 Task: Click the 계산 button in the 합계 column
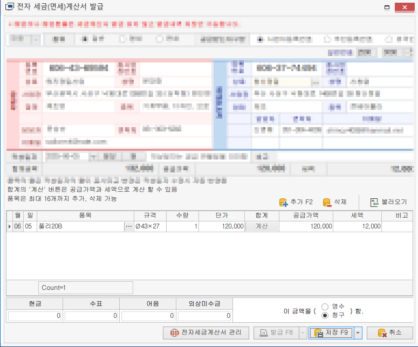click(262, 227)
